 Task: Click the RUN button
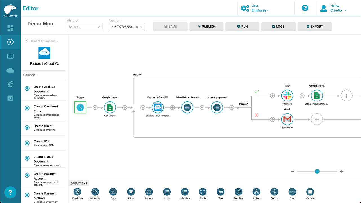243,27
